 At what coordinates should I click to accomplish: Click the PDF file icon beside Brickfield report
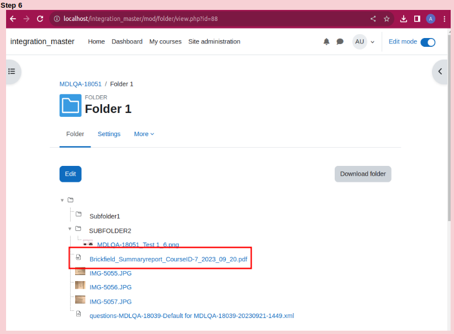click(x=78, y=257)
